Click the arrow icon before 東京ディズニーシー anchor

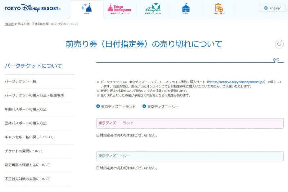[144, 106]
